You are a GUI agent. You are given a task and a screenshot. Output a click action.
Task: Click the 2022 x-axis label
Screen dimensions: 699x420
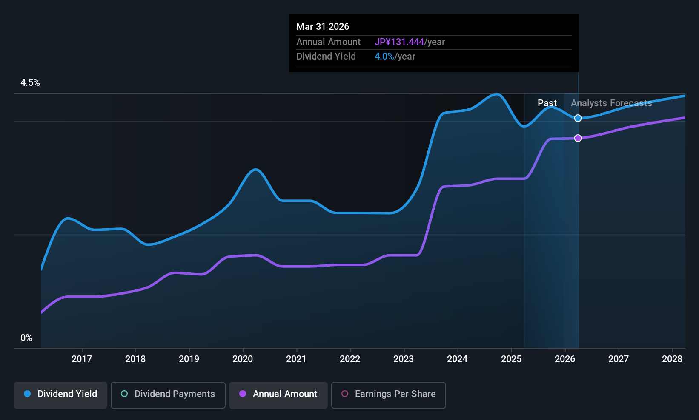pyautogui.click(x=350, y=359)
